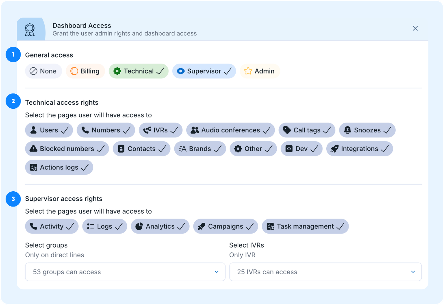This screenshot has height=305, width=444.
Task: Click the award ribbon icon in header
Action: pyautogui.click(x=30, y=30)
